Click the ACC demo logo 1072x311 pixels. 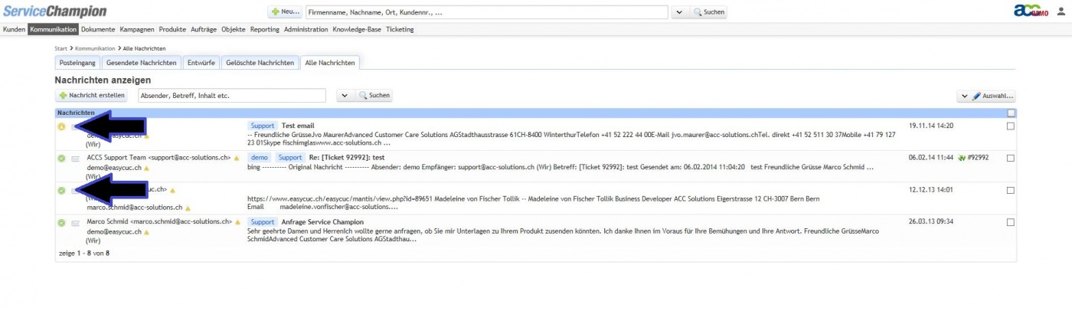click(1031, 11)
